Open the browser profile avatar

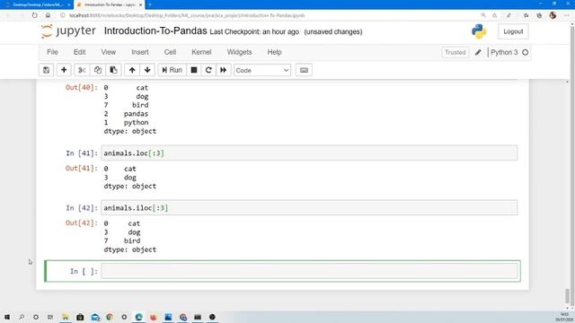(553, 15)
